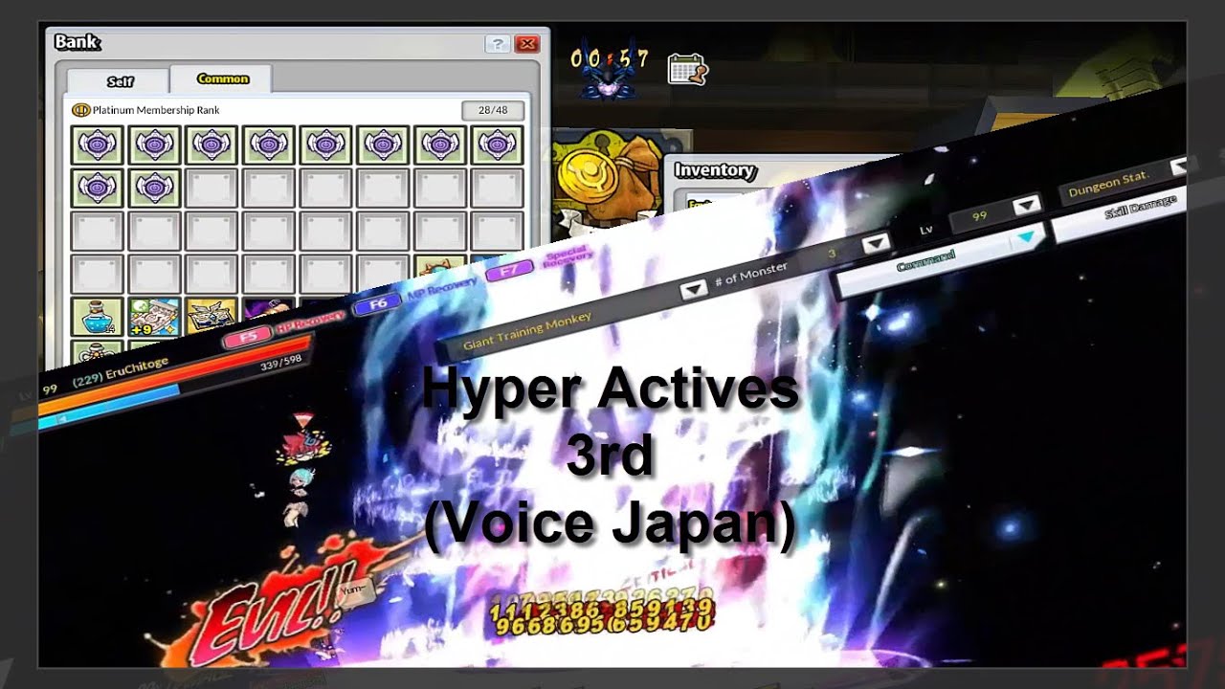Click the 00:57 timer display
The width and height of the screenshot is (1225, 689).
(610, 59)
